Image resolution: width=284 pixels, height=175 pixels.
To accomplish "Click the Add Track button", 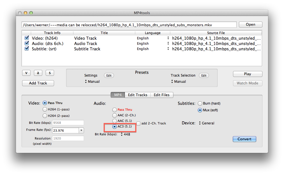I will [x=38, y=83].
